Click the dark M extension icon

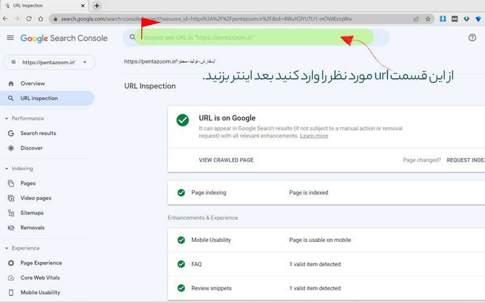(454, 19)
